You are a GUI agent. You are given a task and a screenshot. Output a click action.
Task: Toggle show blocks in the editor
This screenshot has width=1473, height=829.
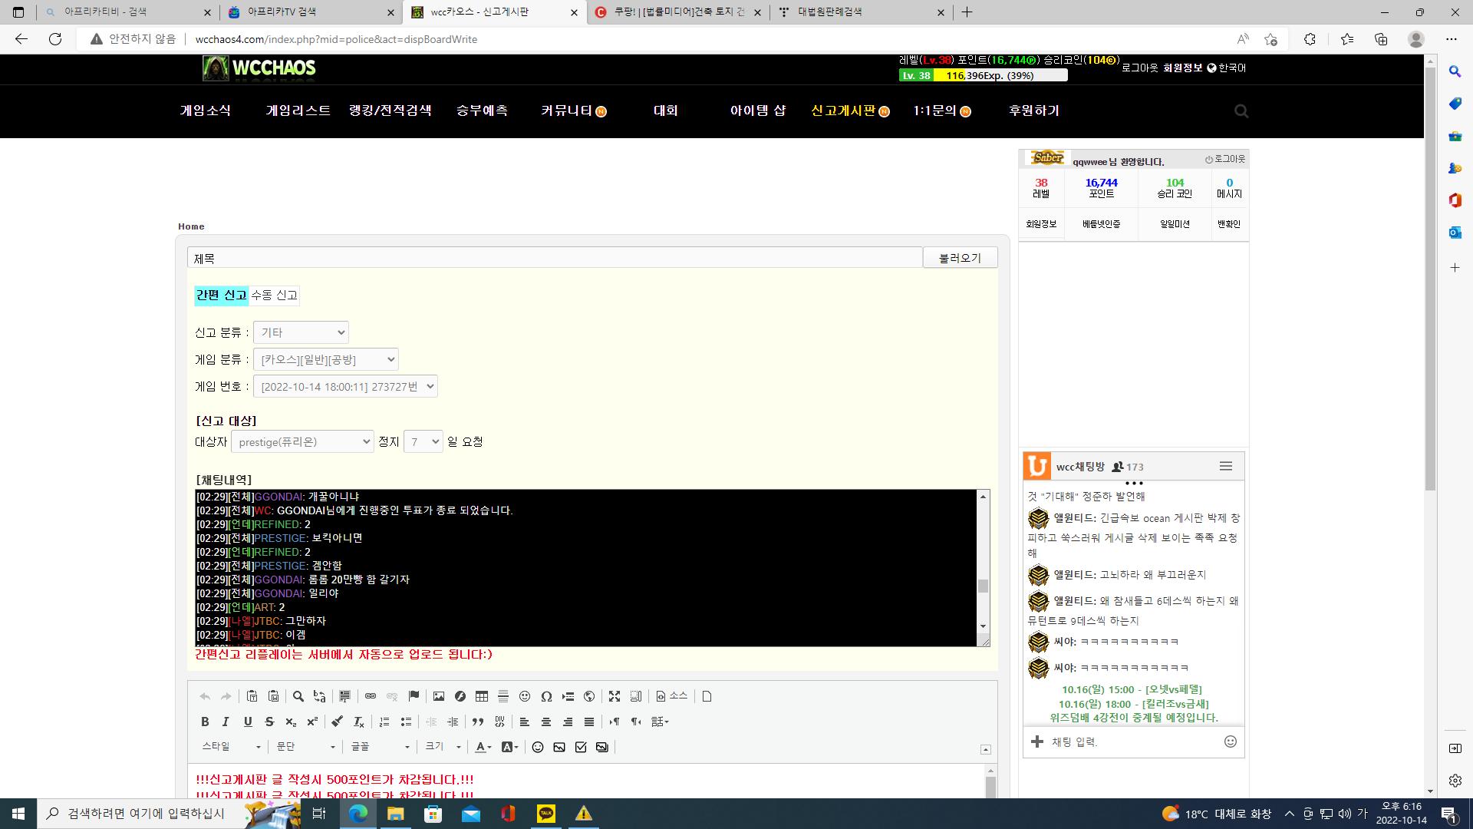click(636, 696)
